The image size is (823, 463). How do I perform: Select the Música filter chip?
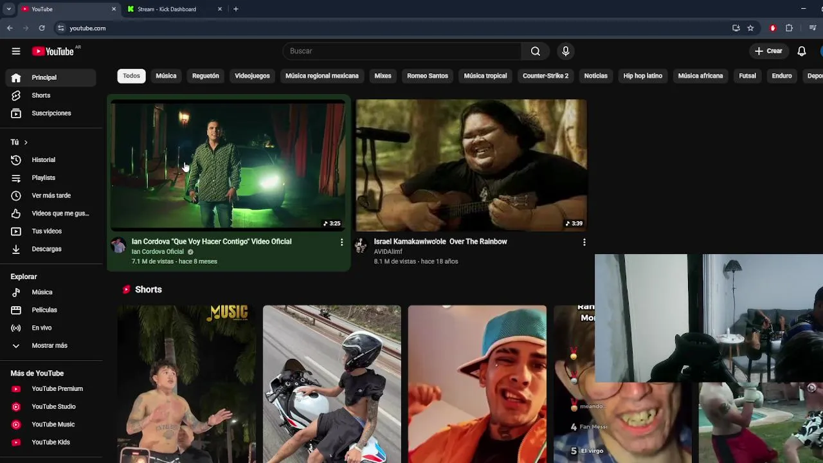(166, 76)
